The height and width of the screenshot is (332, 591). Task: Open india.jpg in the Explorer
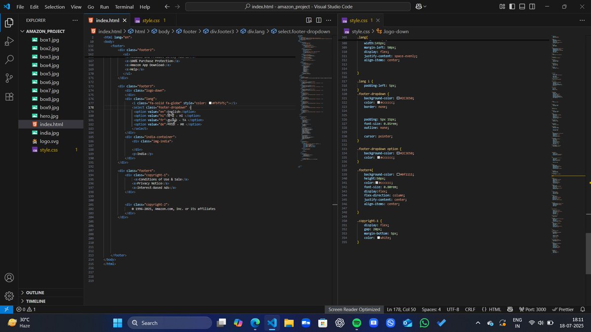(x=49, y=133)
